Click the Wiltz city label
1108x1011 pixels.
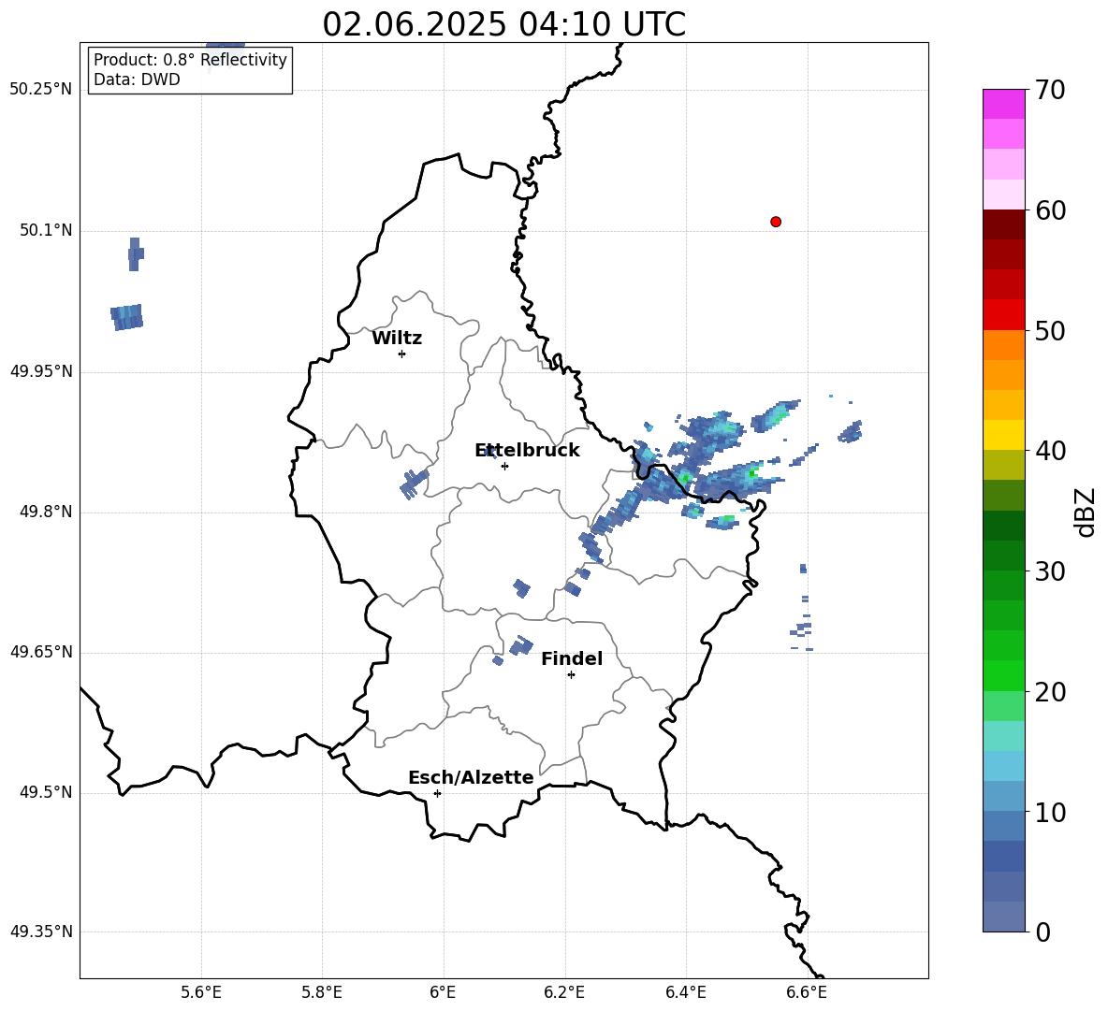tap(397, 339)
